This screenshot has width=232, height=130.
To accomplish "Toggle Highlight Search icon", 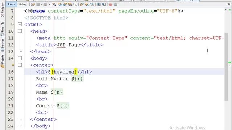I will click(x=70, y=5).
